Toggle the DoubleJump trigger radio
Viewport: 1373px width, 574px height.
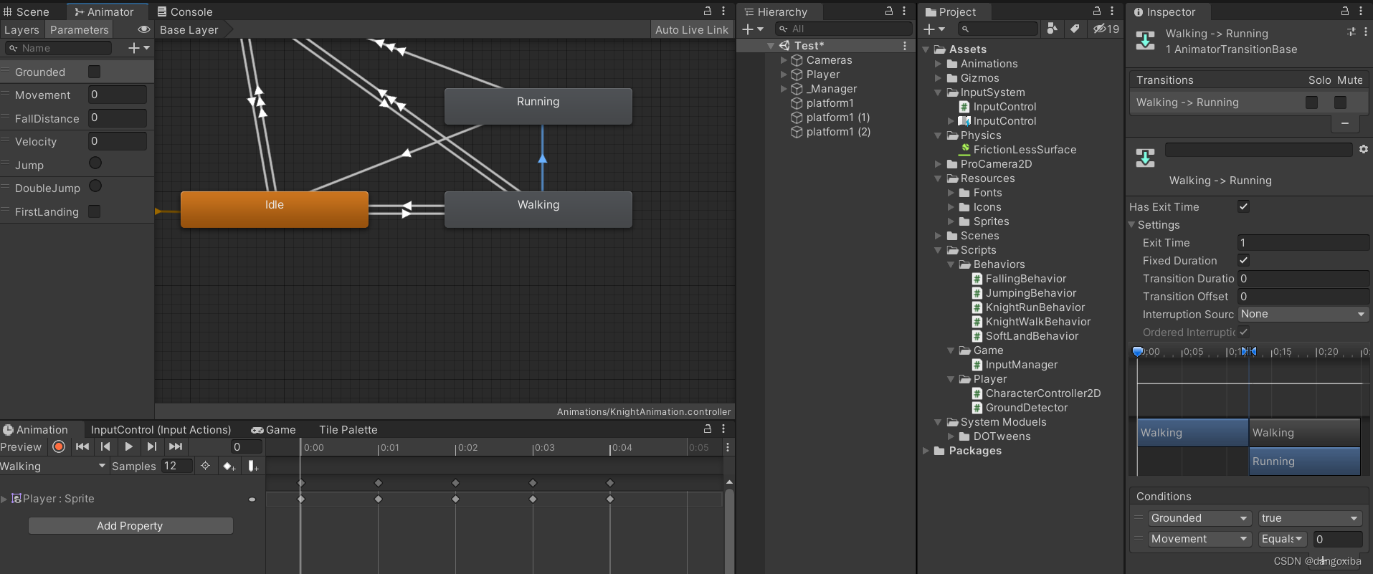pyautogui.click(x=95, y=186)
